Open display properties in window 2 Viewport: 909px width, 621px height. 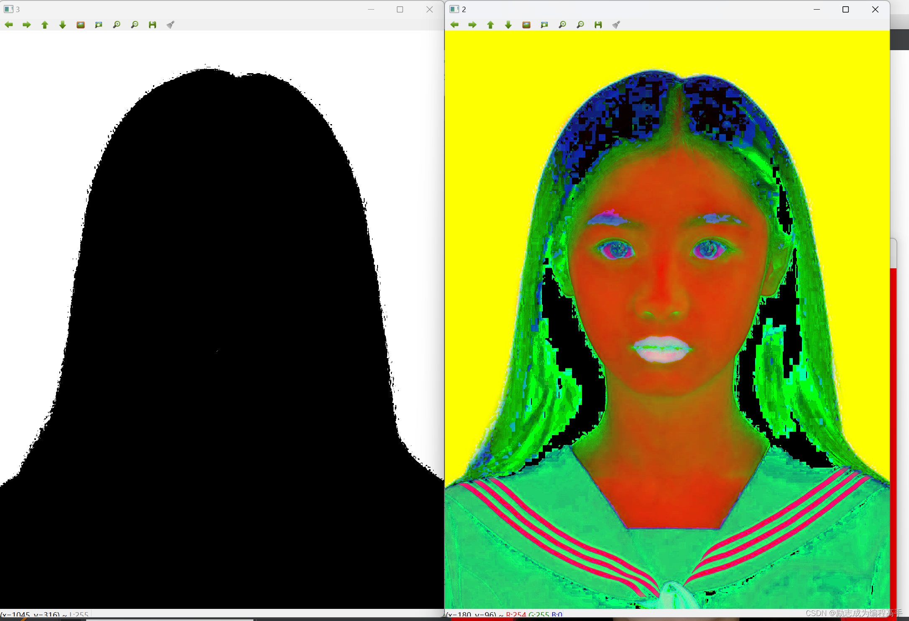click(x=616, y=25)
